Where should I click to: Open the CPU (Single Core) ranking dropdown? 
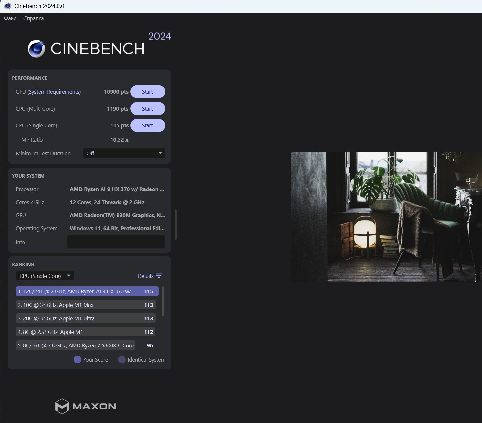(45, 276)
